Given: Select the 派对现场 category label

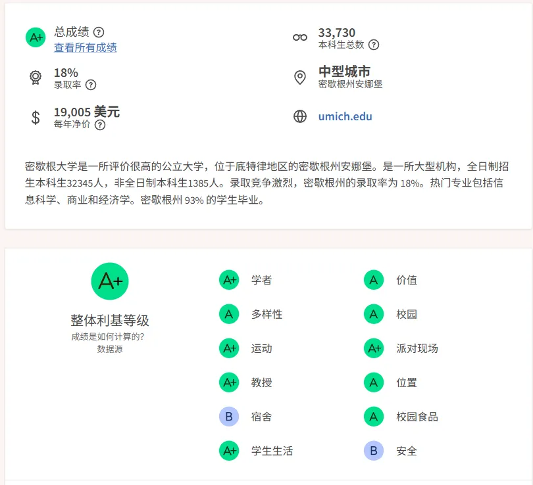Looking at the screenshot, I should pyautogui.click(x=417, y=348).
